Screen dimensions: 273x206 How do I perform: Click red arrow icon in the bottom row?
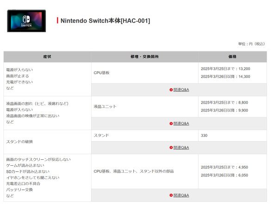click(171, 195)
